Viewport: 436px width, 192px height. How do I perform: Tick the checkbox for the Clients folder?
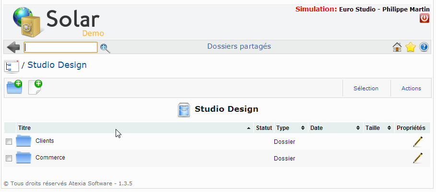pyautogui.click(x=9, y=141)
